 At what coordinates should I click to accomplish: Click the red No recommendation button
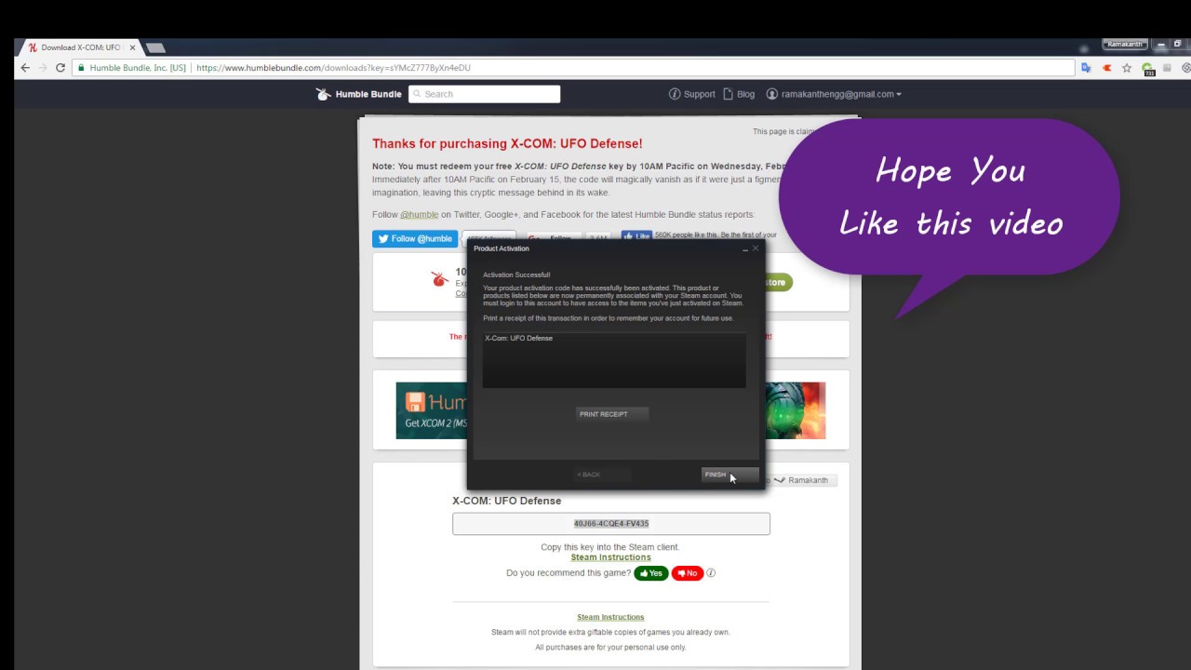click(x=688, y=573)
